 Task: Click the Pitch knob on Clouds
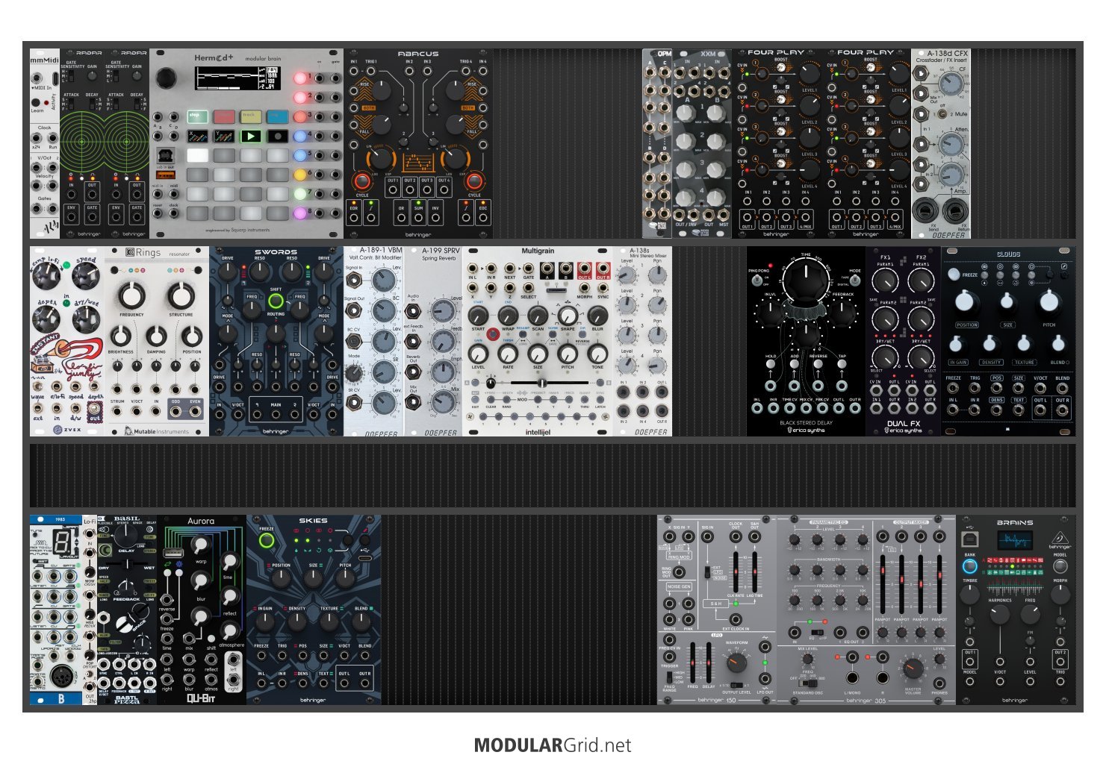click(x=1048, y=301)
